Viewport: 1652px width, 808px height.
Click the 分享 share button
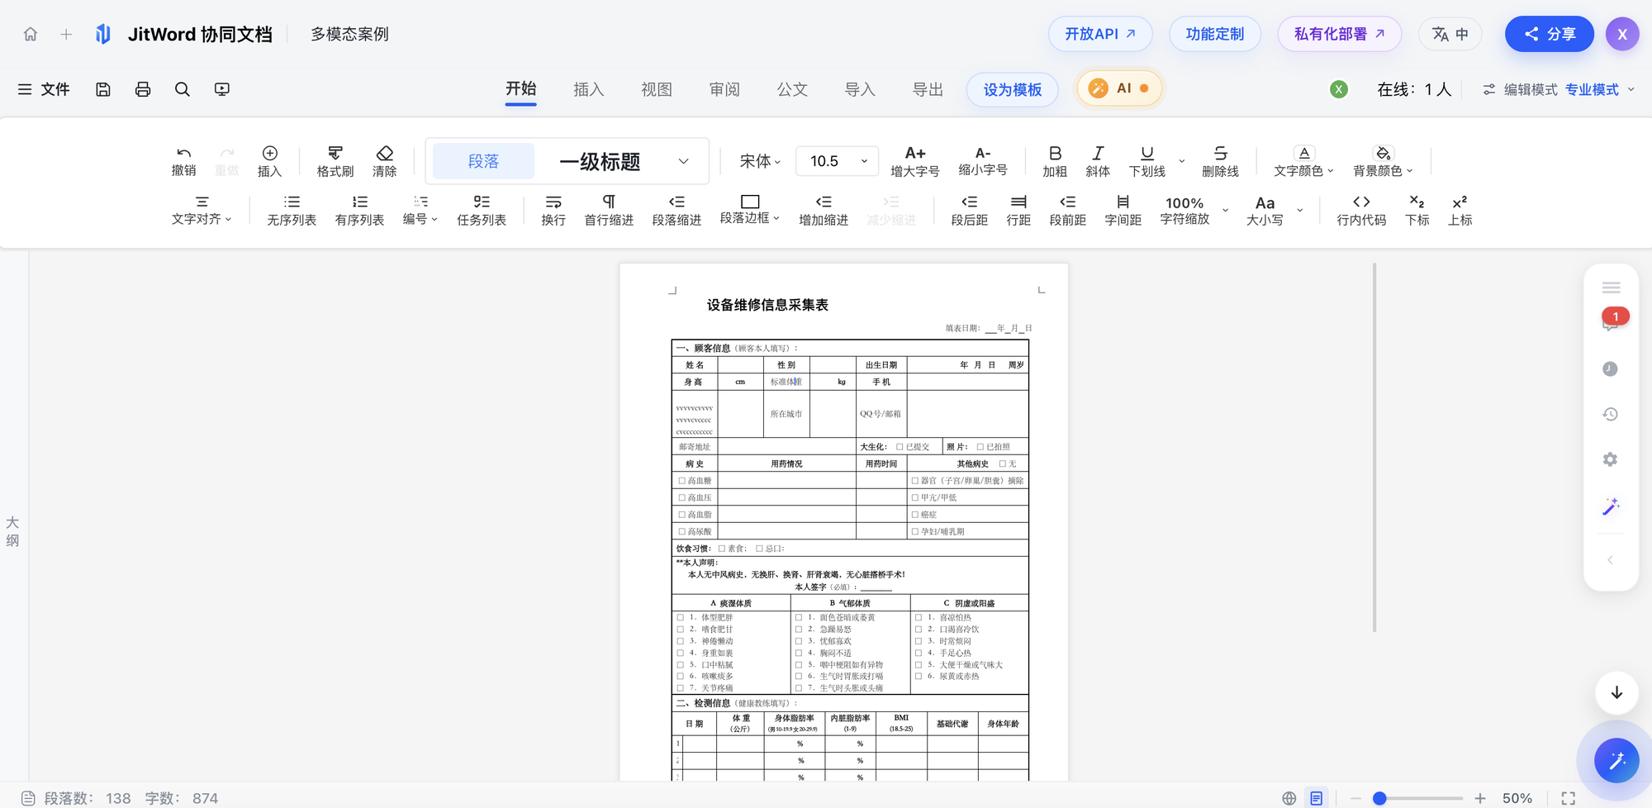[1550, 34]
